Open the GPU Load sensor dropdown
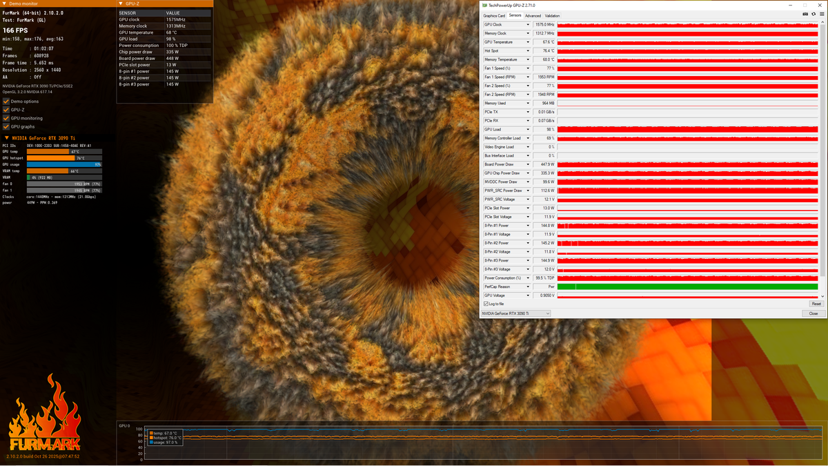The image size is (828, 466). point(528,130)
